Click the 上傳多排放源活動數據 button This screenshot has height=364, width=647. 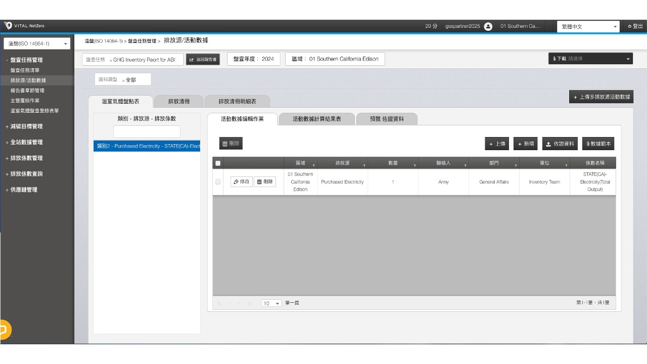point(601,97)
